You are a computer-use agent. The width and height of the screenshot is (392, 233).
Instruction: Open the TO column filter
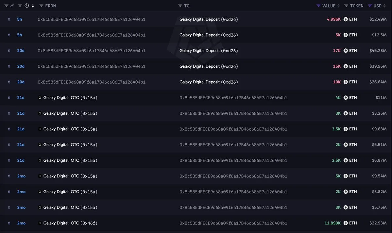coord(180,6)
